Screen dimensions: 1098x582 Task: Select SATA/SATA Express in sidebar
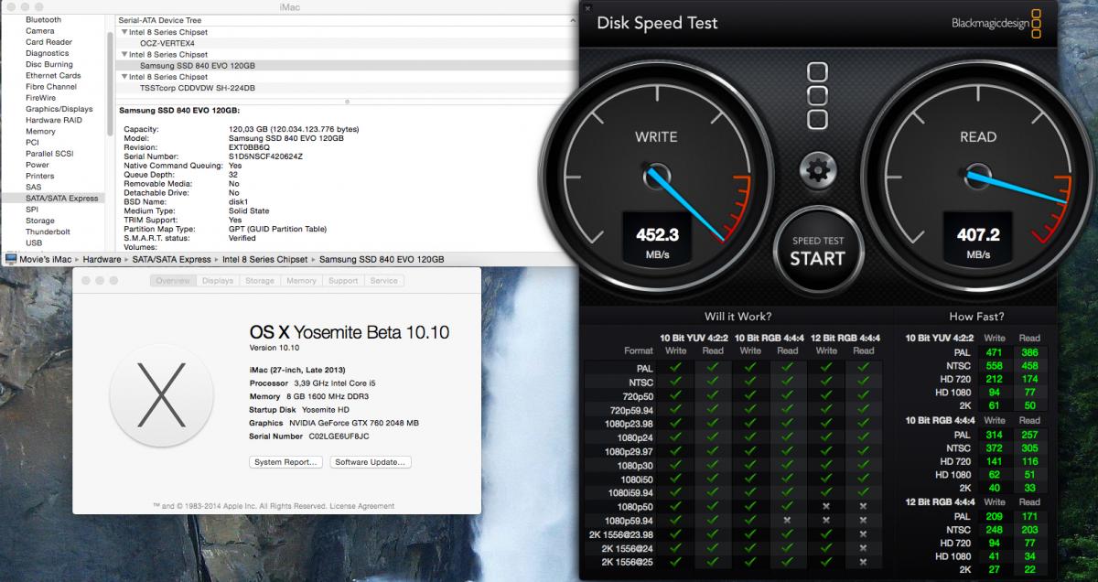(61, 198)
